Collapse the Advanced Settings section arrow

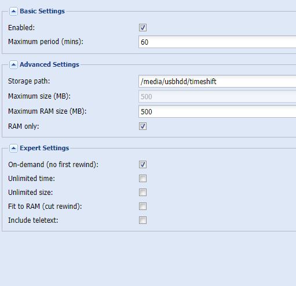point(13,64)
